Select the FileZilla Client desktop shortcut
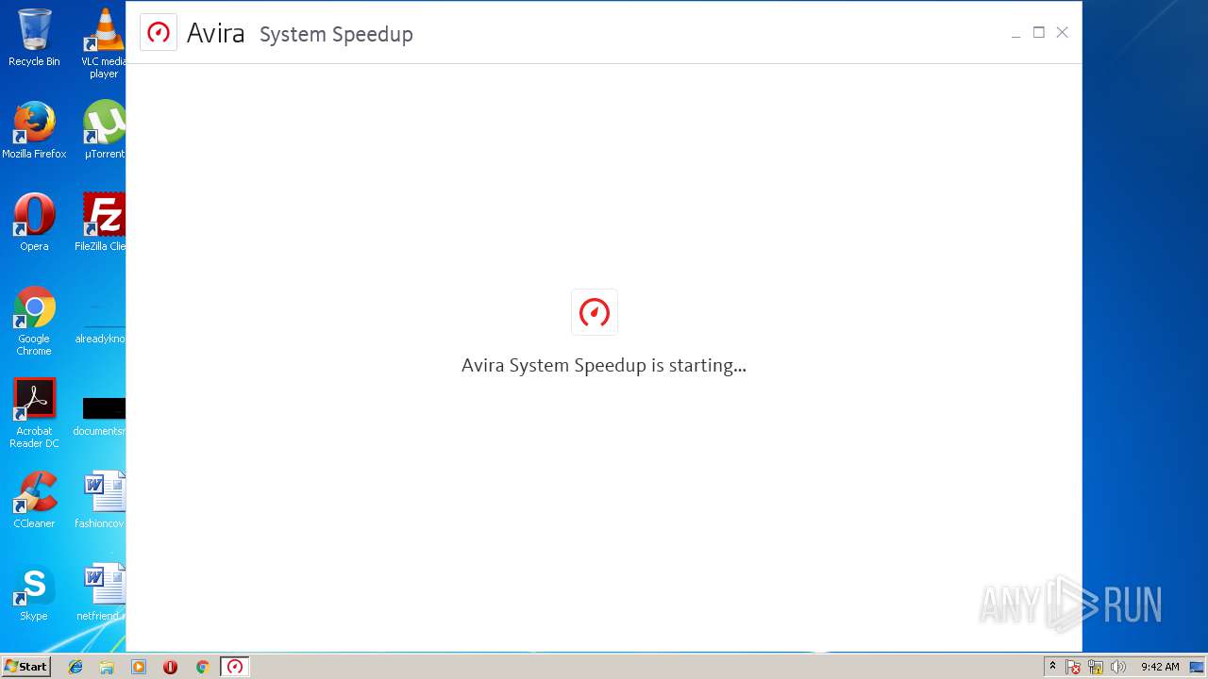 click(102, 223)
